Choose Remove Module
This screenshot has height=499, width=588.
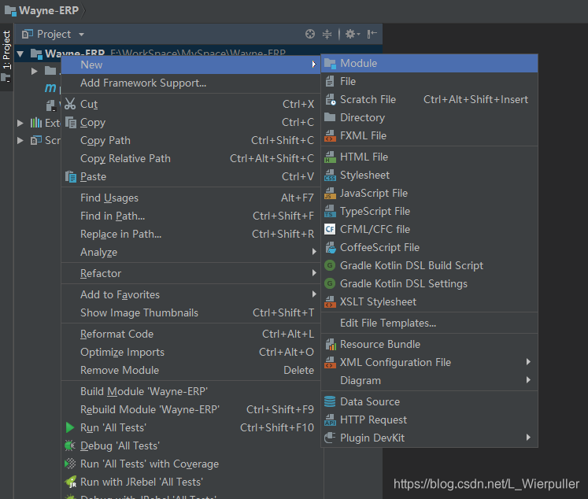190,370
